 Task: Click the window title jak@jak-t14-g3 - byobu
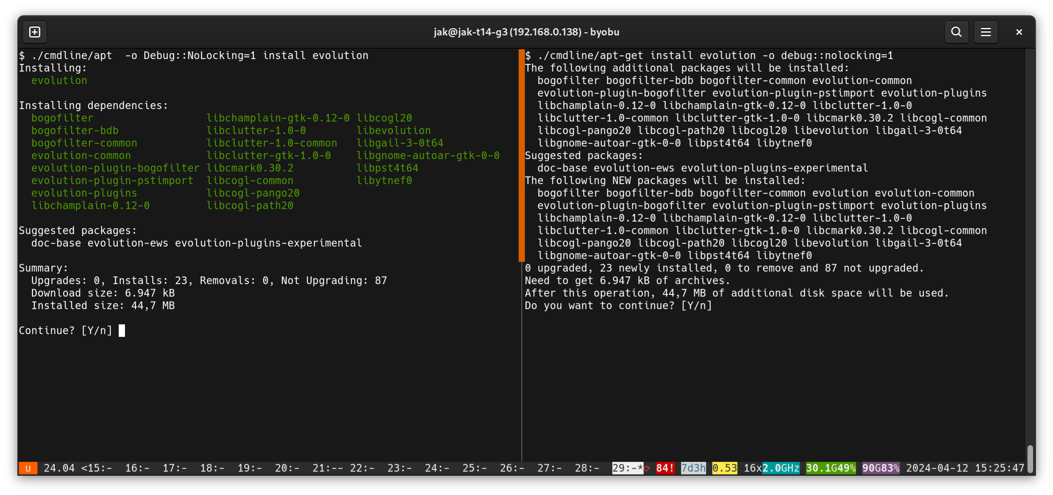(x=526, y=32)
